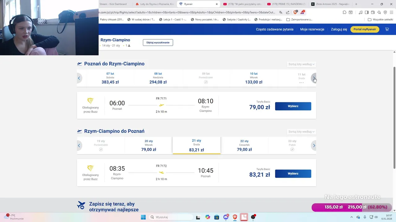Open Często zadawane pytania

(275, 29)
